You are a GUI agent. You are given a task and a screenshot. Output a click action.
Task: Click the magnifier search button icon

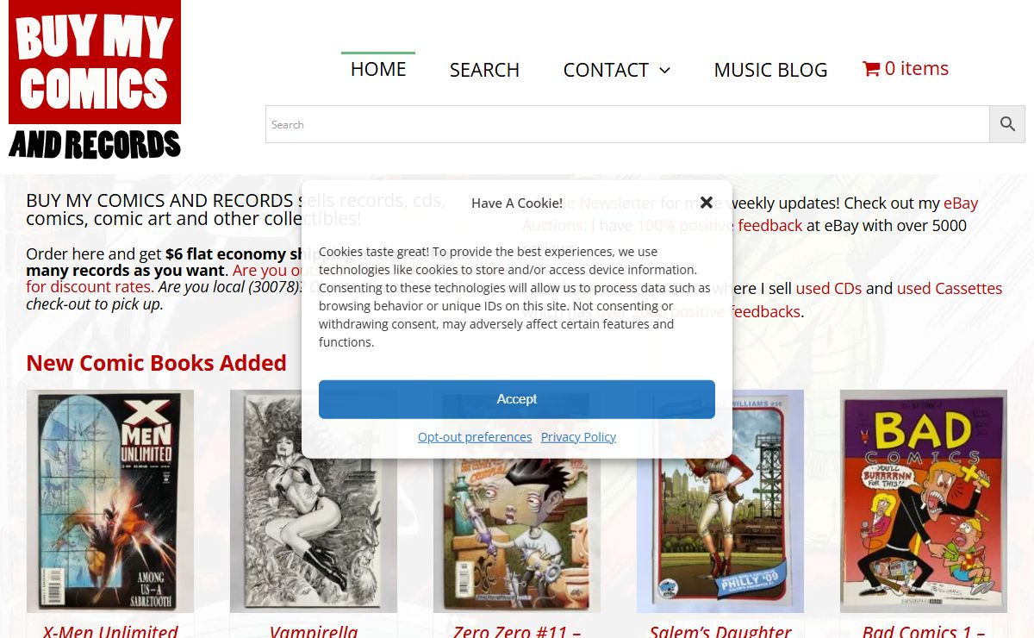(x=1007, y=124)
